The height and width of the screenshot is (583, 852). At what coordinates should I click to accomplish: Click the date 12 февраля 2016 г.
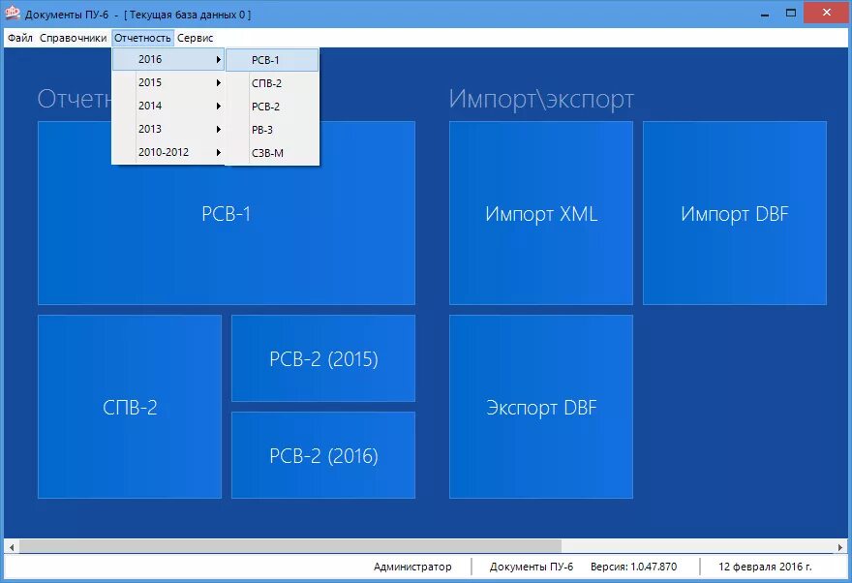765,567
